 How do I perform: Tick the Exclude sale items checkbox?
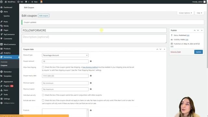click(x=43, y=100)
